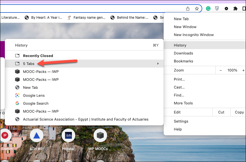This screenshot has height=162, width=246.
Task: Expand the 5 Tabs recently closed entry
Action: click(84, 64)
